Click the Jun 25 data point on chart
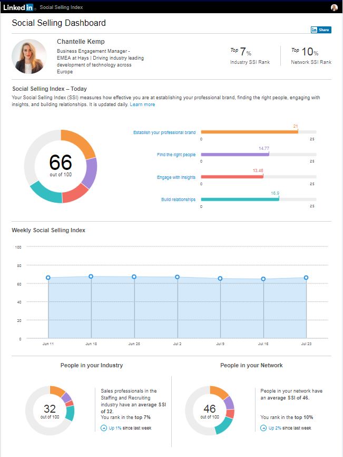 point(134,277)
